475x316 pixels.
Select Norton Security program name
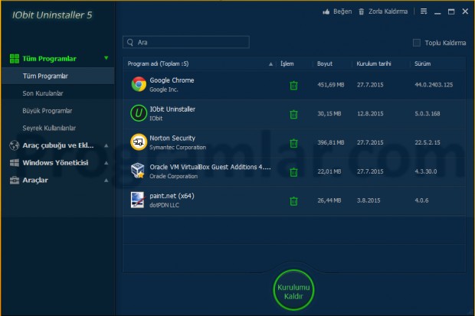click(172, 138)
